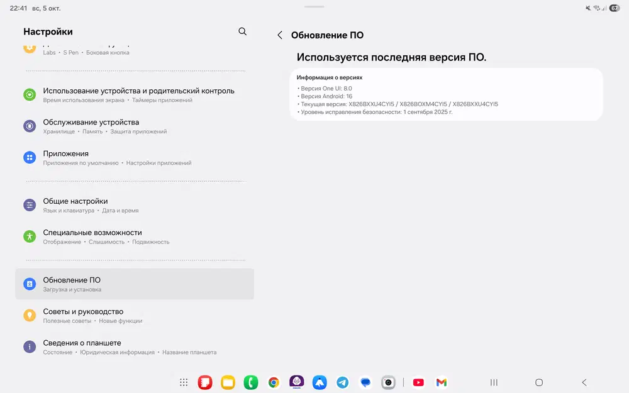Open Советы и руководство

135,316
